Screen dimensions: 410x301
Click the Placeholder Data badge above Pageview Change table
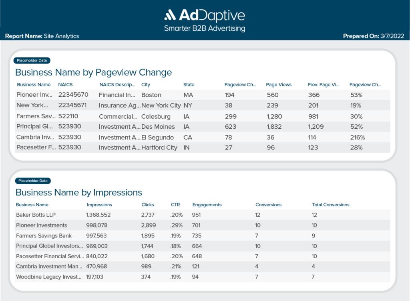coord(32,60)
